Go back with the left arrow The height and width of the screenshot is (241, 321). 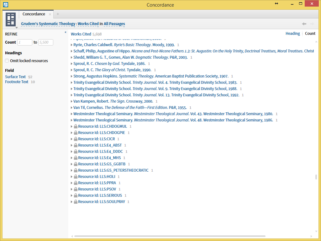click(304, 24)
